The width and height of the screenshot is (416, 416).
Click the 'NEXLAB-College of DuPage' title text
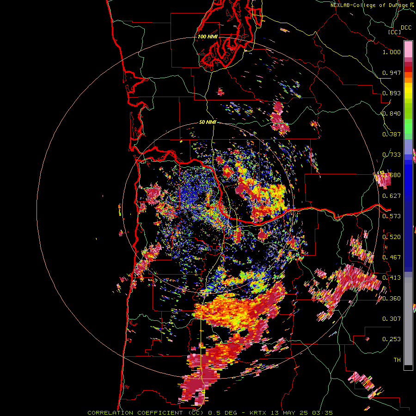[369, 5]
